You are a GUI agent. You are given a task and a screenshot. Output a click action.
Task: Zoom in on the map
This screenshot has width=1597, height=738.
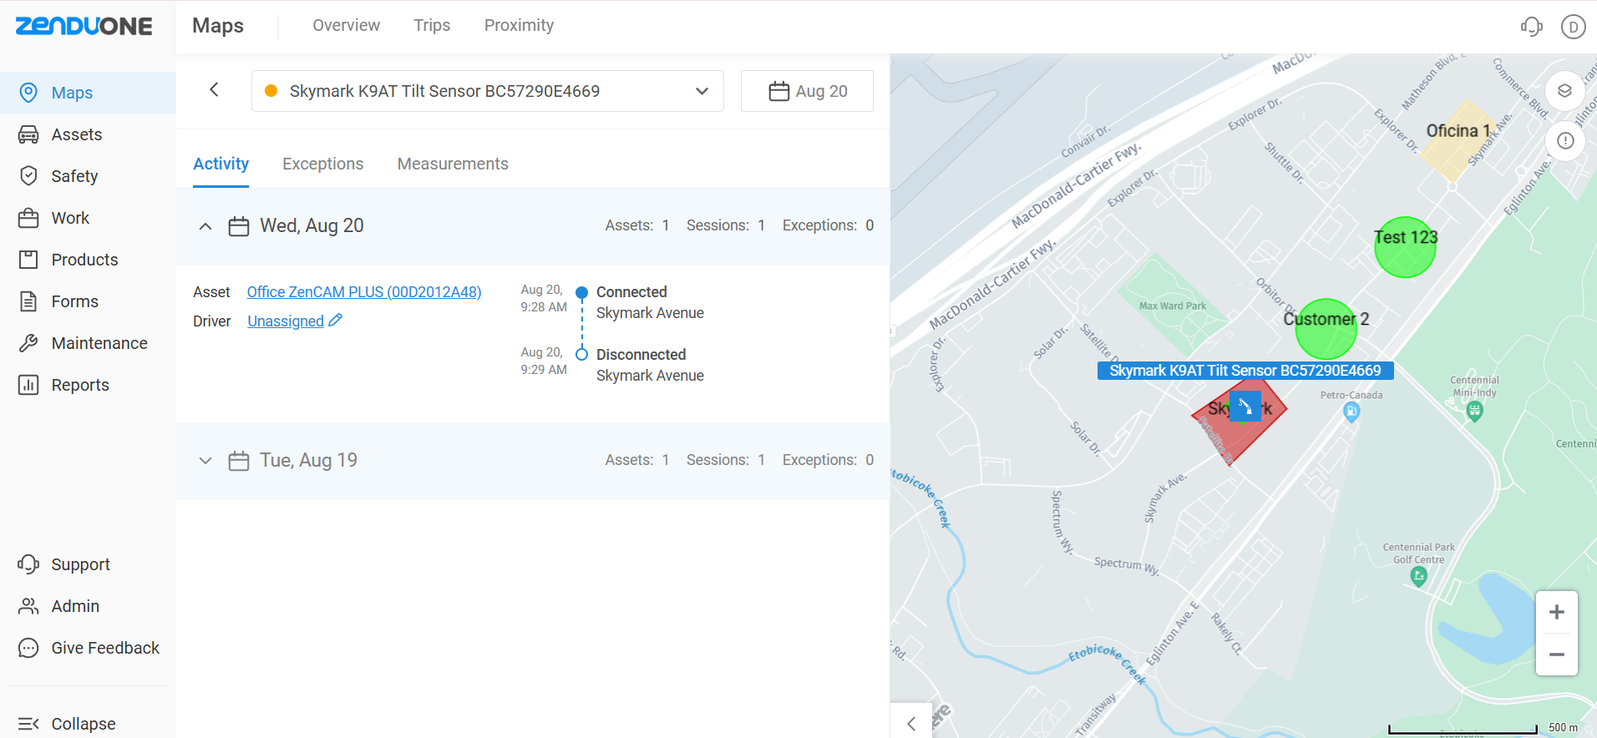[x=1557, y=612]
